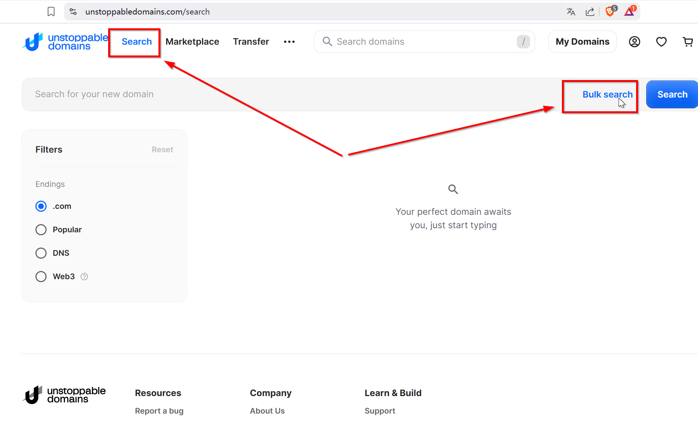Click the Learn & Build footer heading
698x424 pixels.
(393, 393)
